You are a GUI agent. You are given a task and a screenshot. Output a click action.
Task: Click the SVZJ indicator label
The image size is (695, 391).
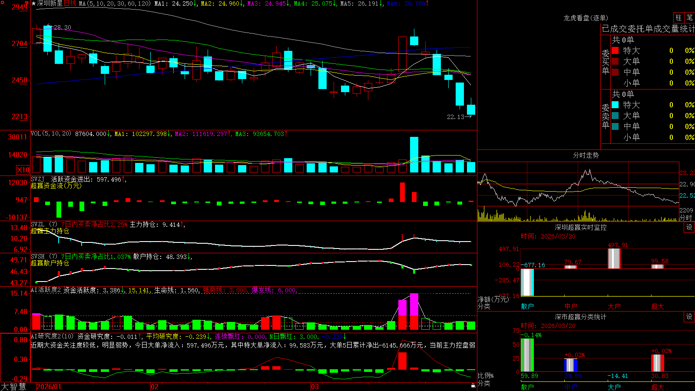click(x=38, y=179)
